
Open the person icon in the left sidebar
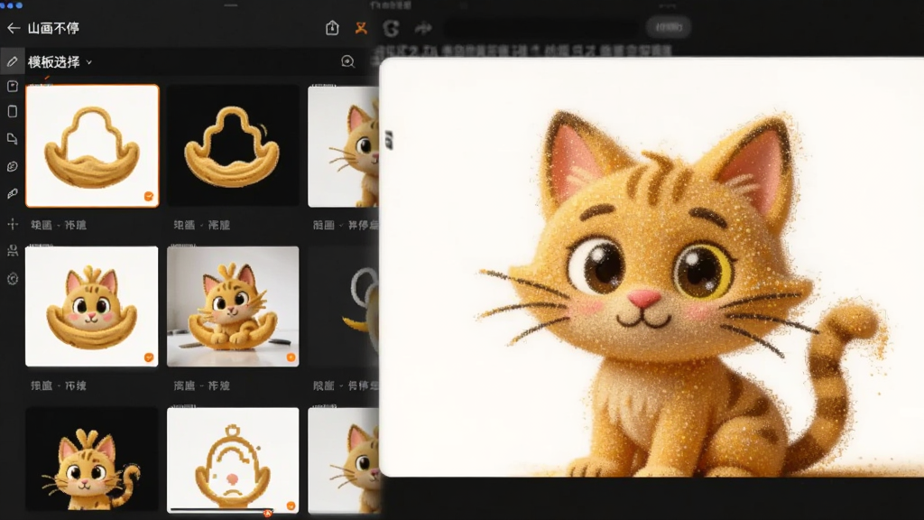pos(13,251)
